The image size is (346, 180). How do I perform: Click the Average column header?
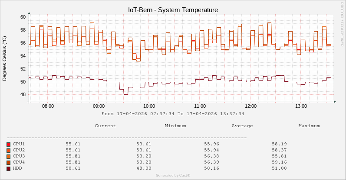click(x=242, y=126)
